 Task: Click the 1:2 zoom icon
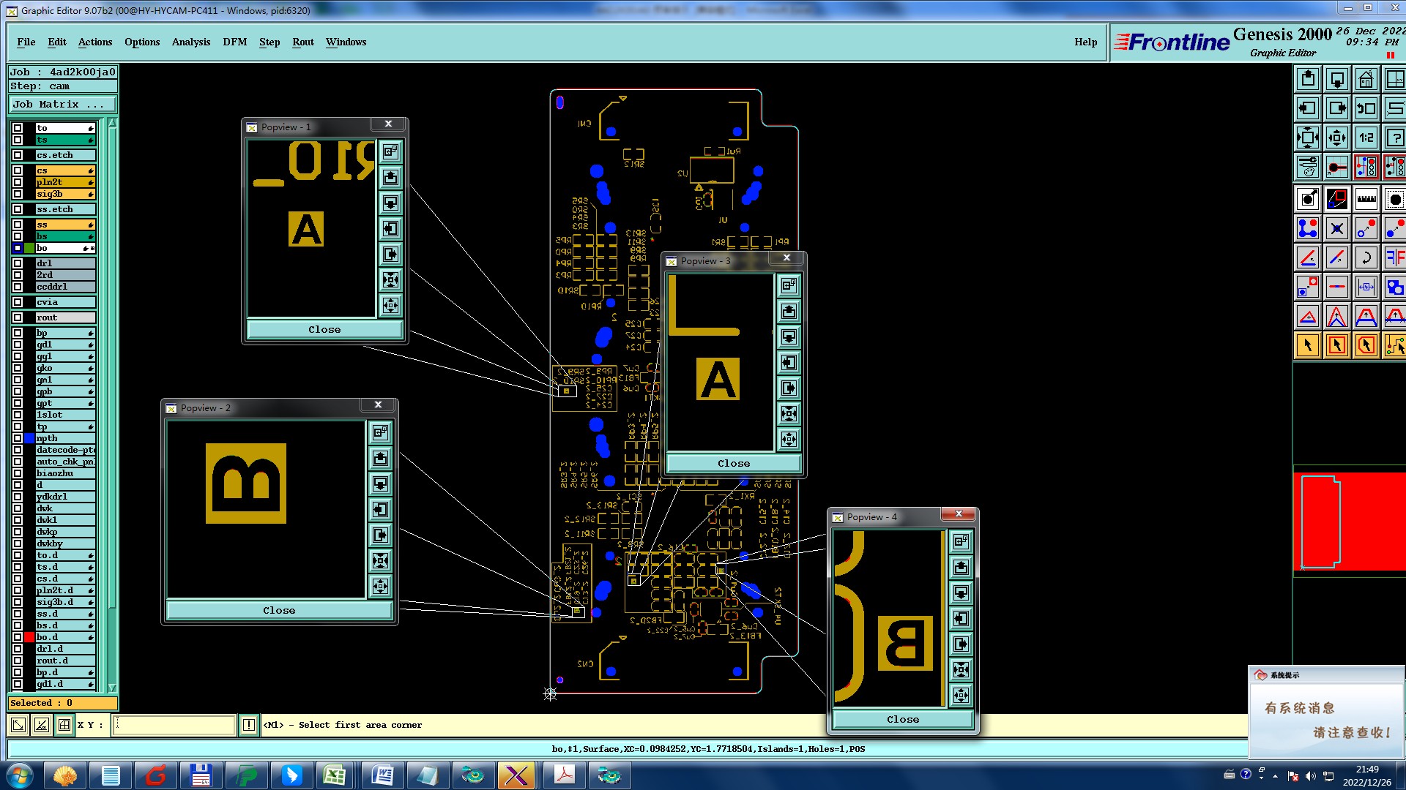1366,138
